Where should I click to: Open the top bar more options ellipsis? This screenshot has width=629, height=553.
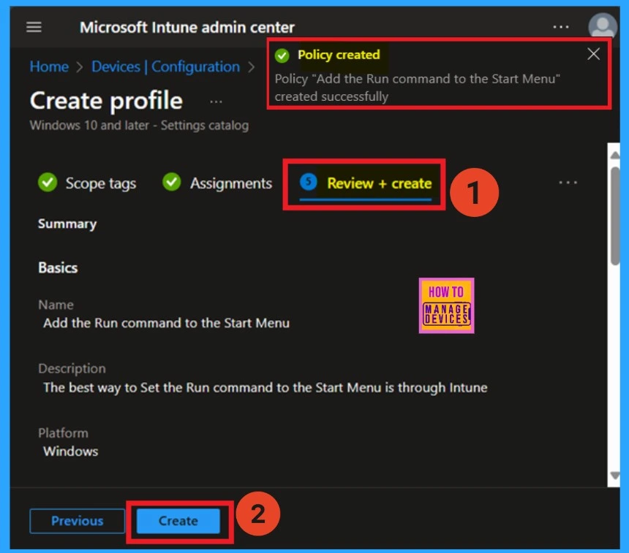click(560, 27)
